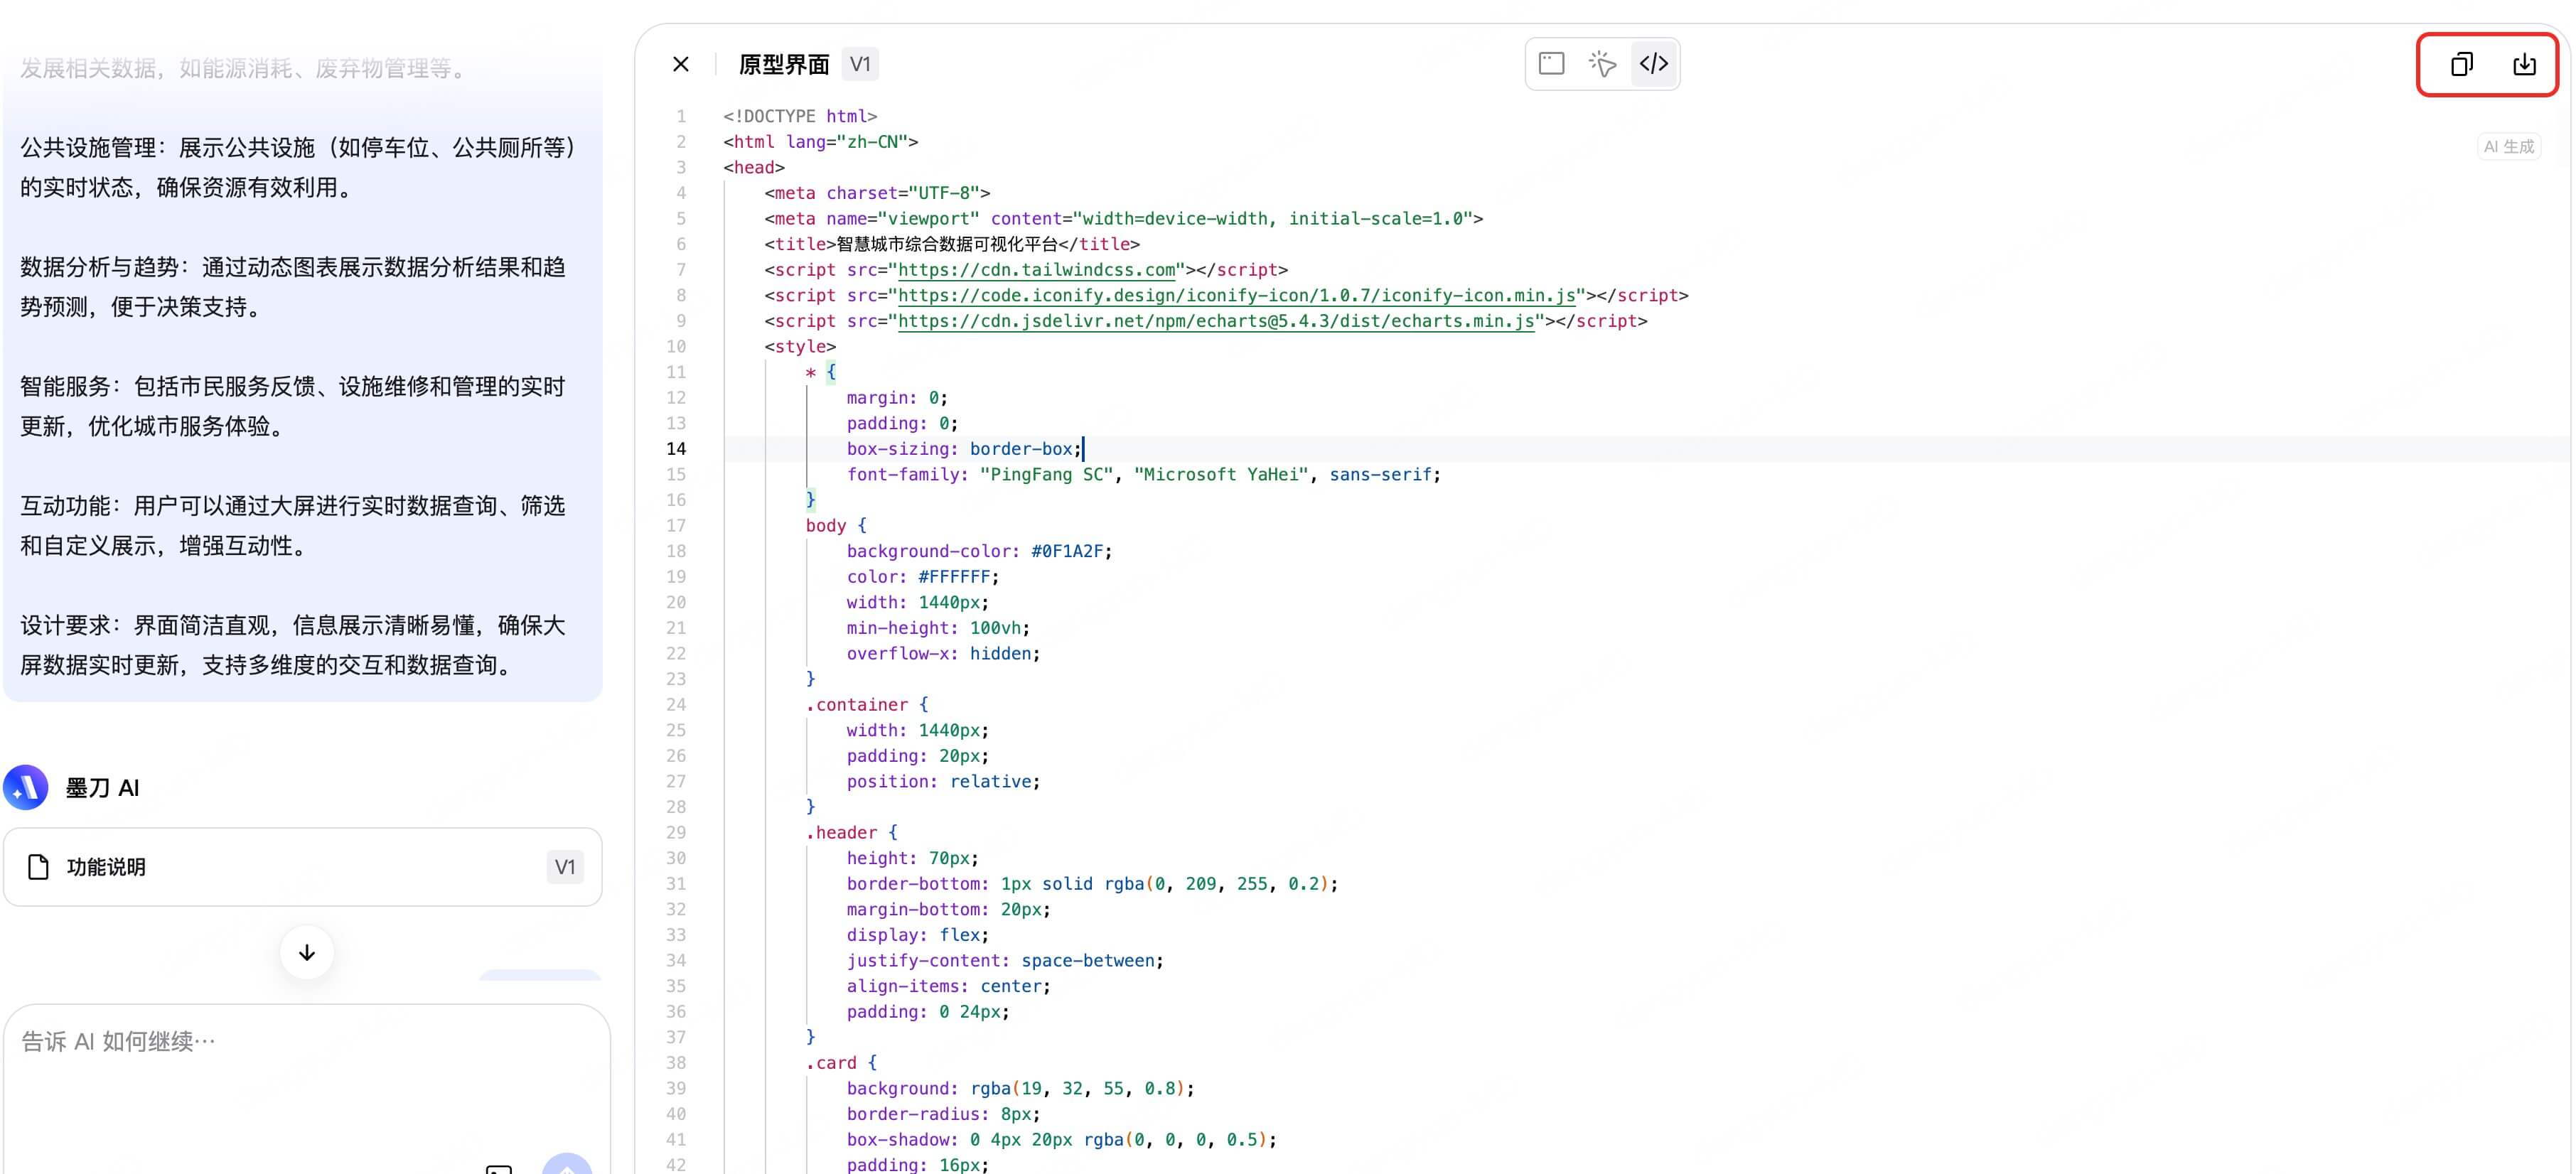Click the meta charset="UTF-8" line
Viewport: 2576px width, 1174px height.
pos(877,193)
